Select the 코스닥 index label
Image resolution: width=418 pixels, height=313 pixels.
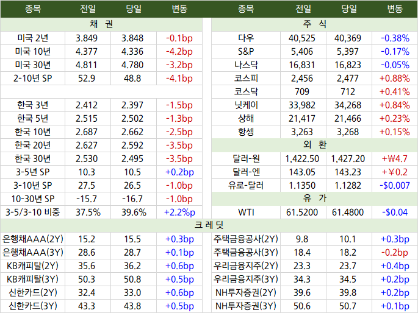[x=246, y=92]
